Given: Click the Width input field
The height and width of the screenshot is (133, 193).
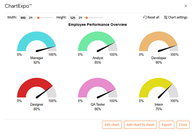Looking at the screenshot, I should pyautogui.click(x=23, y=18).
